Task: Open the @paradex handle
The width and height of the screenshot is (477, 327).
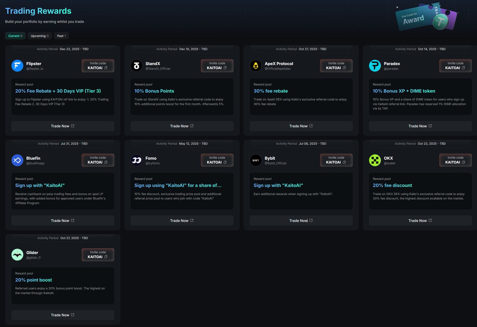Action: point(392,69)
